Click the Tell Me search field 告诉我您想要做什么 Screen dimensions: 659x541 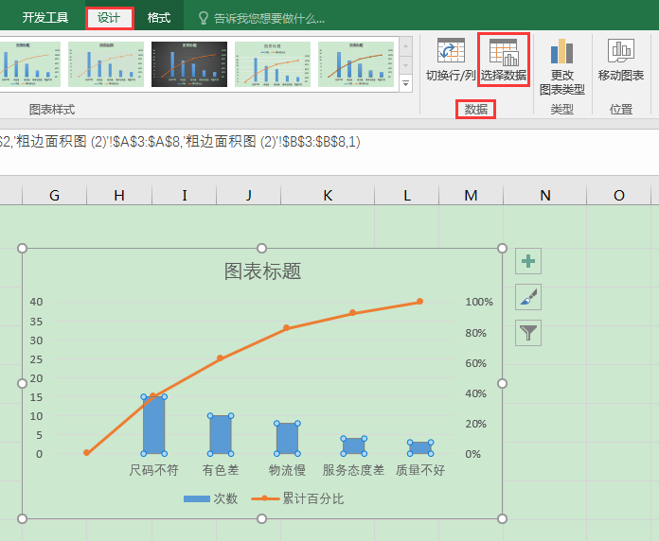[x=269, y=19]
